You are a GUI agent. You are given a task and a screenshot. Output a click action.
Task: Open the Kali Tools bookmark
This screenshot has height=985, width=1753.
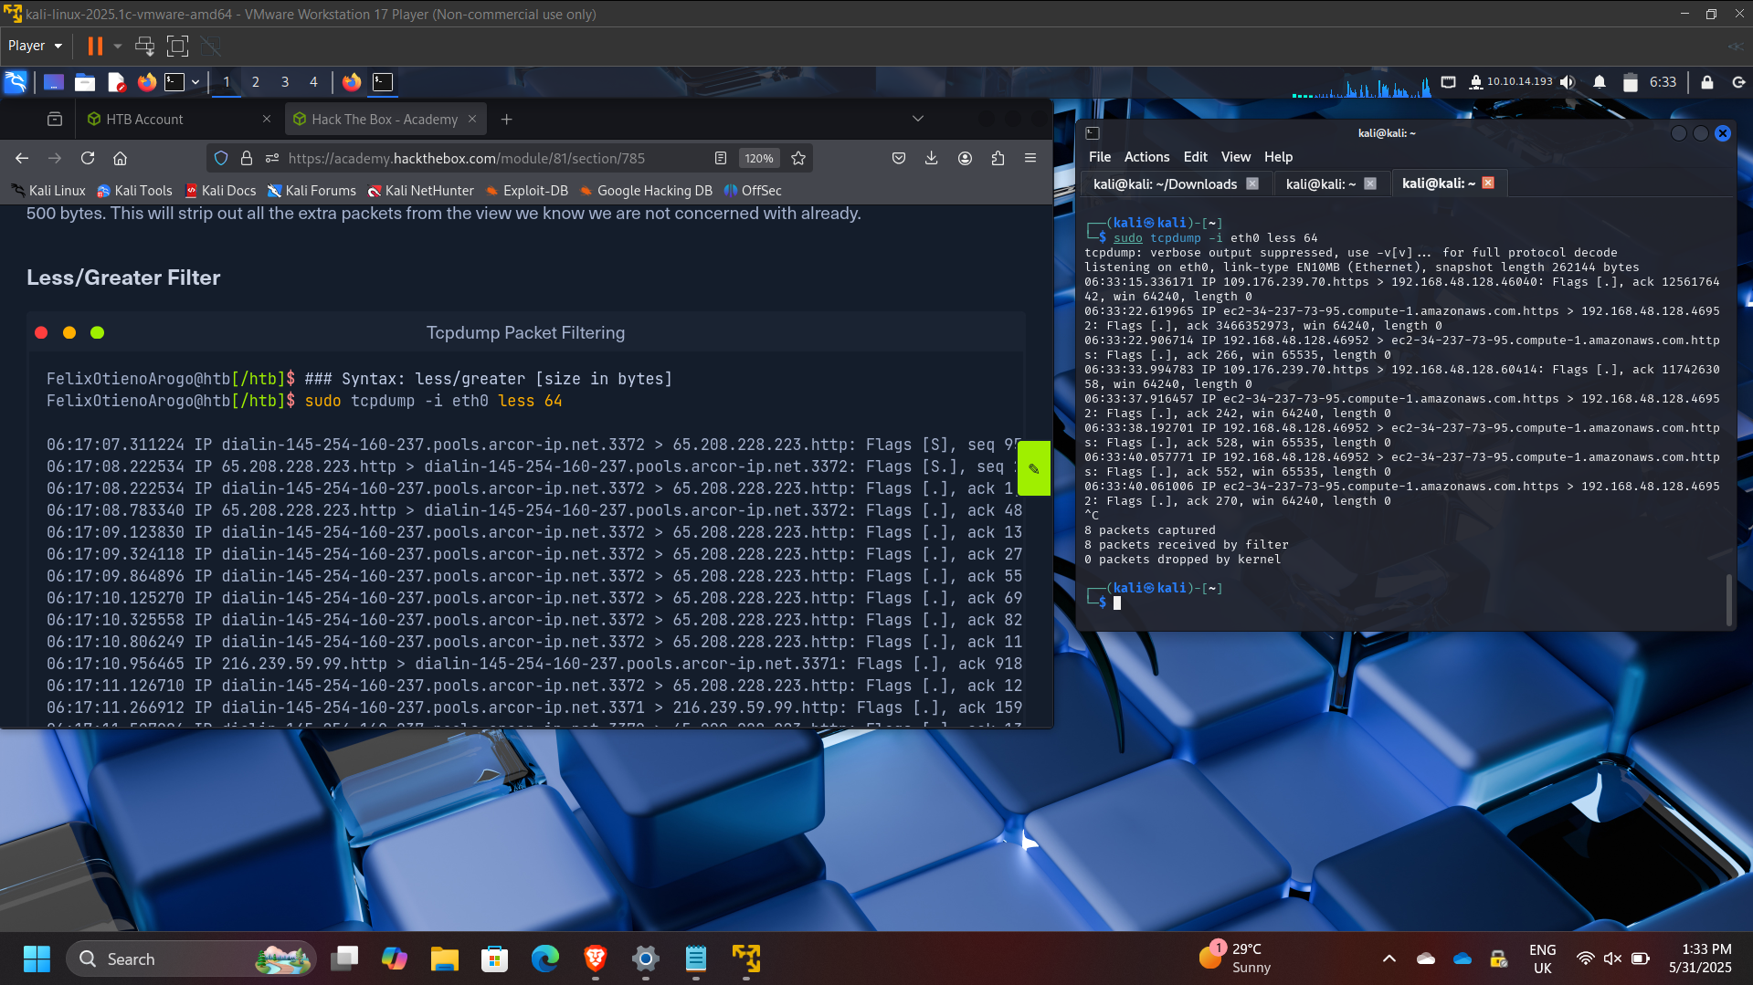point(143,191)
